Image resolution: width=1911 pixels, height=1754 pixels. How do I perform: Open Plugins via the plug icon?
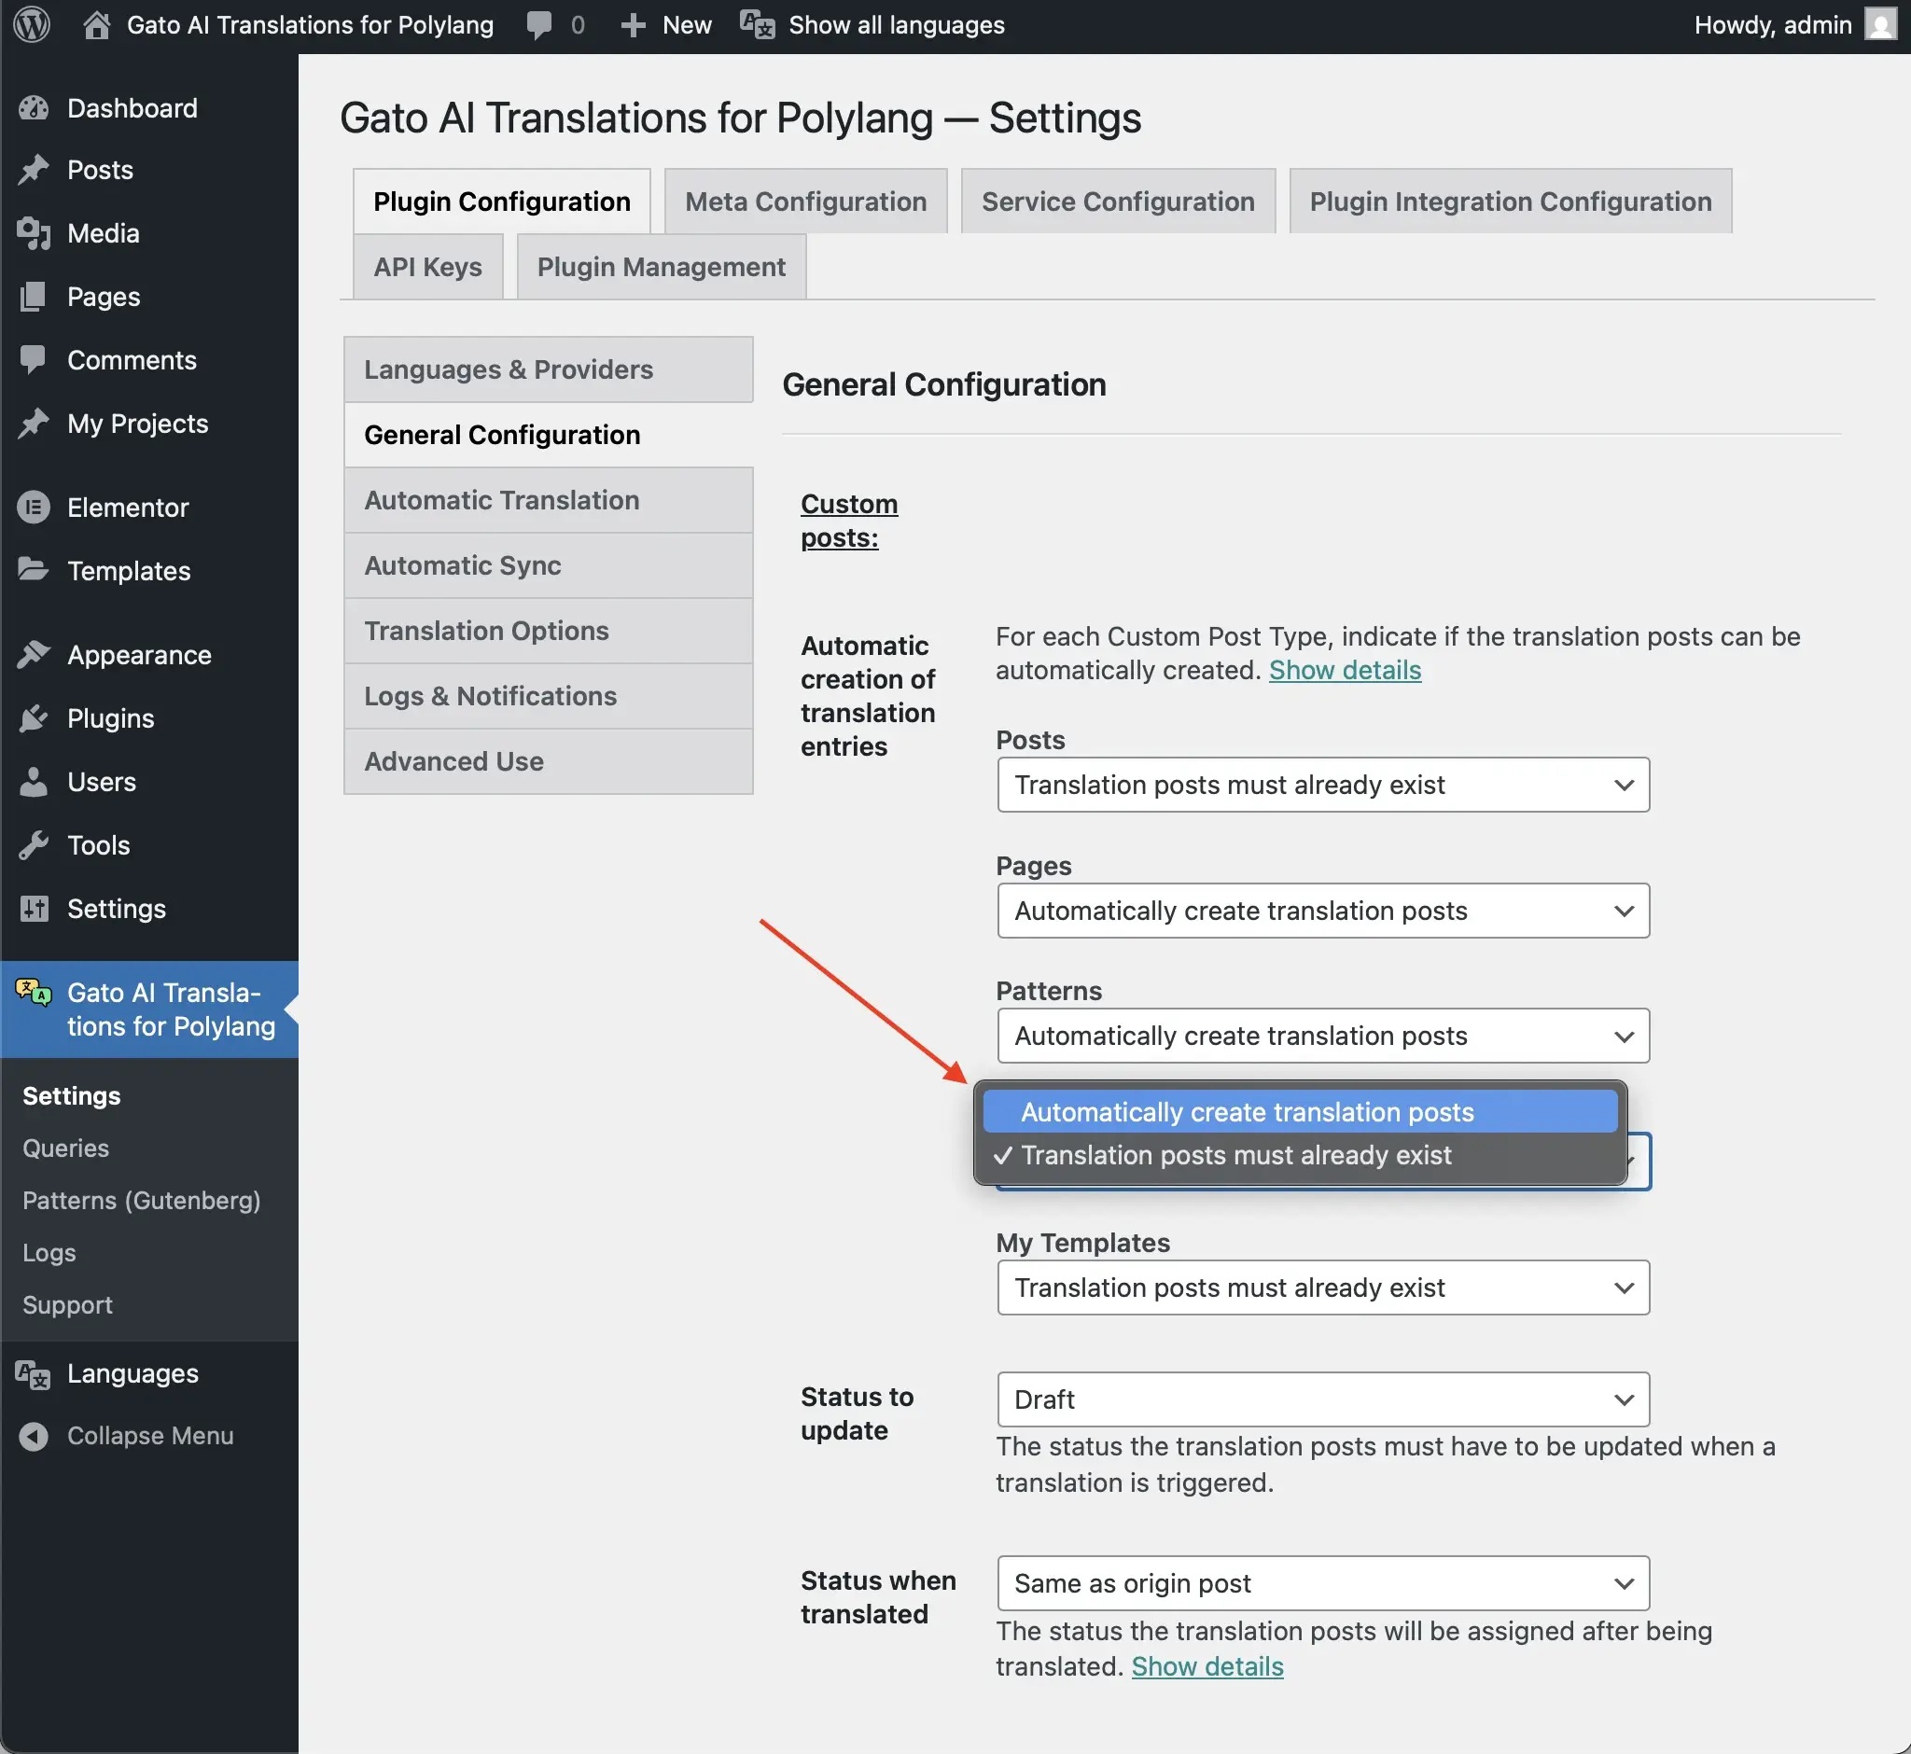[x=34, y=718]
